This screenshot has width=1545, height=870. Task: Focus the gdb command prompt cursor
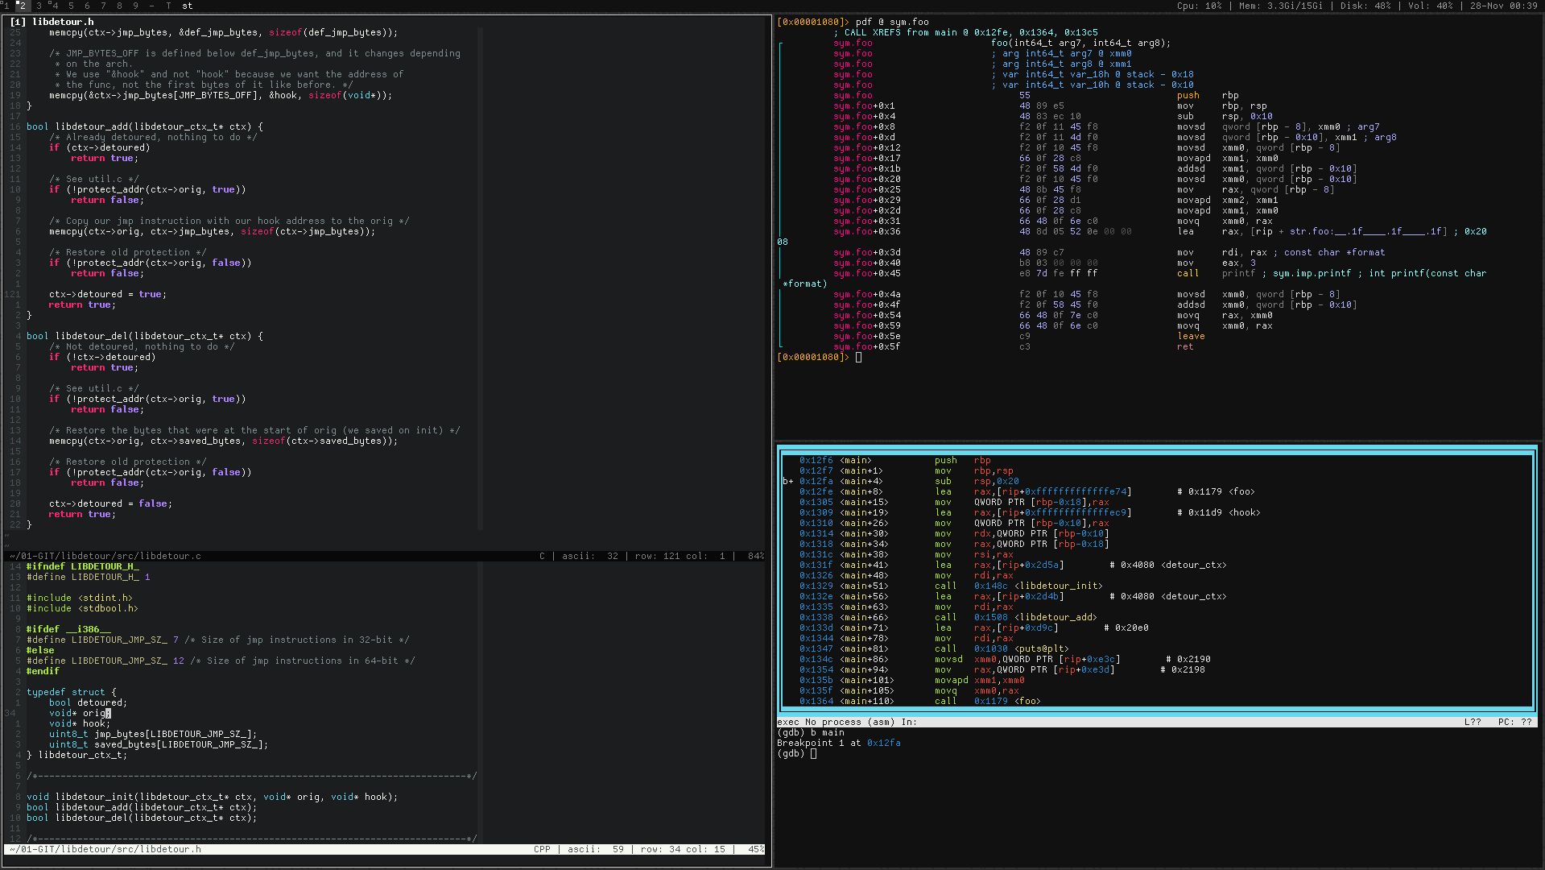click(x=813, y=754)
